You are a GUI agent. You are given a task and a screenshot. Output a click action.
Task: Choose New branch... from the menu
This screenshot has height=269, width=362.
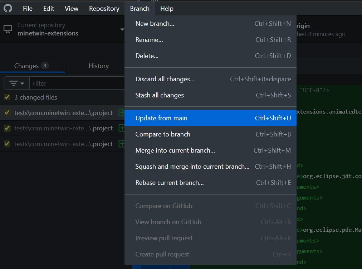coord(210,24)
